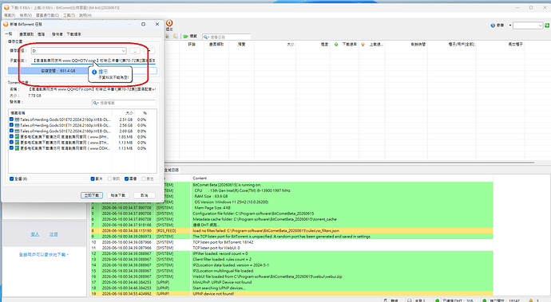This screenshot has height=302, width=551.
Task: Click the red exit icon in main toolbar
Action: point(169,23)
